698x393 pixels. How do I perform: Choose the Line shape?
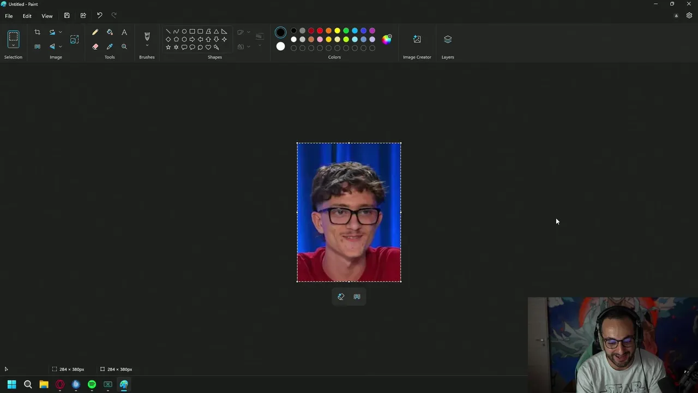coord(168,31)
